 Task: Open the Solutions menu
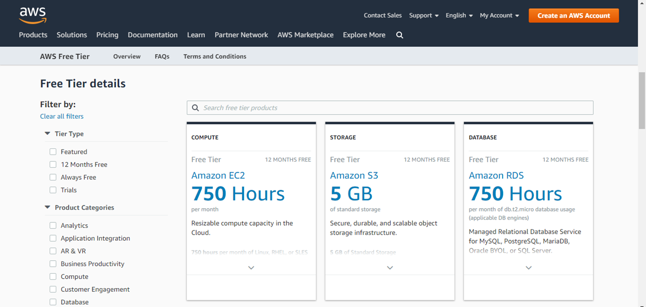click(72, 35)
